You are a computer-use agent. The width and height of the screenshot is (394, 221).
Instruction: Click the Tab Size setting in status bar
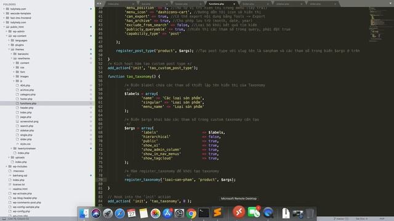(361, 219)
